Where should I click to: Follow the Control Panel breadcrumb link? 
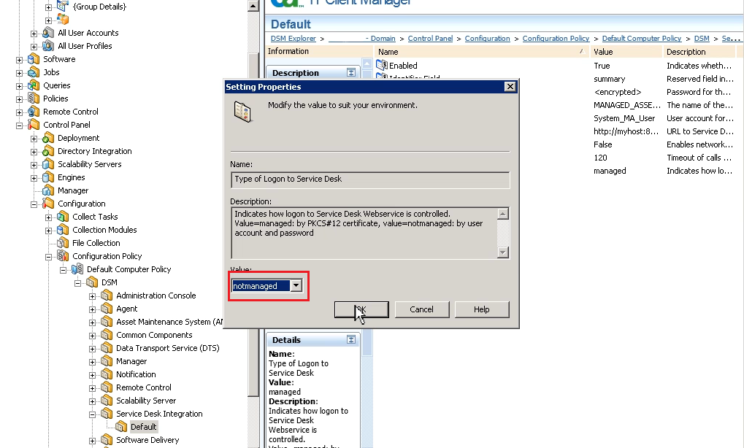430,39
